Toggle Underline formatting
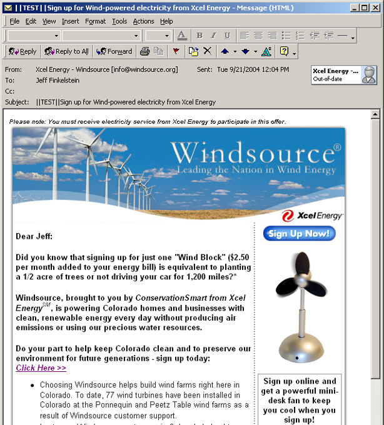This screenshot has height=425, width=384. click(x=227, y=36)
